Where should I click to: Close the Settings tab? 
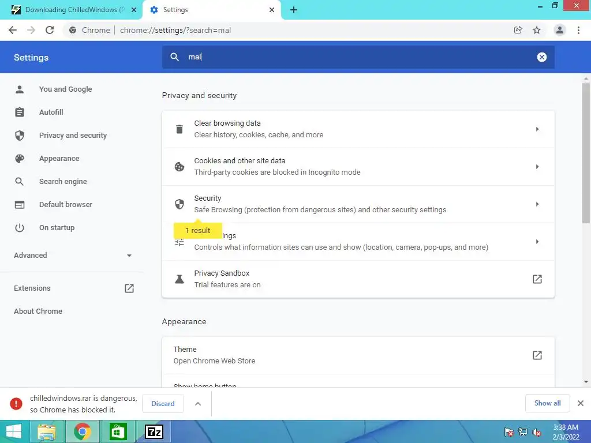272,10
